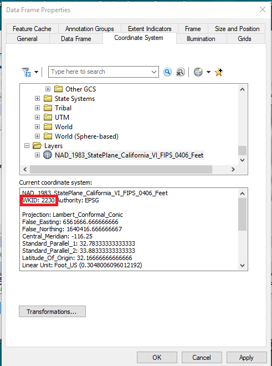Viewport: 272px width, 366px height.
Task: Click the Other GCS folder icon
Action: point(58,89)
